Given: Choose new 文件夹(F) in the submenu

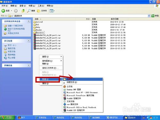Looking at the screenshot, I should (83, 79).
